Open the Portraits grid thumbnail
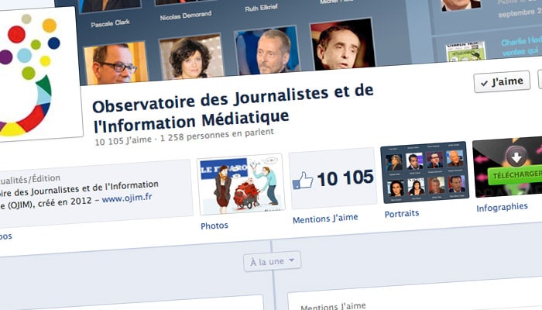This screenshot has width=542, height=310. [425, 172]
